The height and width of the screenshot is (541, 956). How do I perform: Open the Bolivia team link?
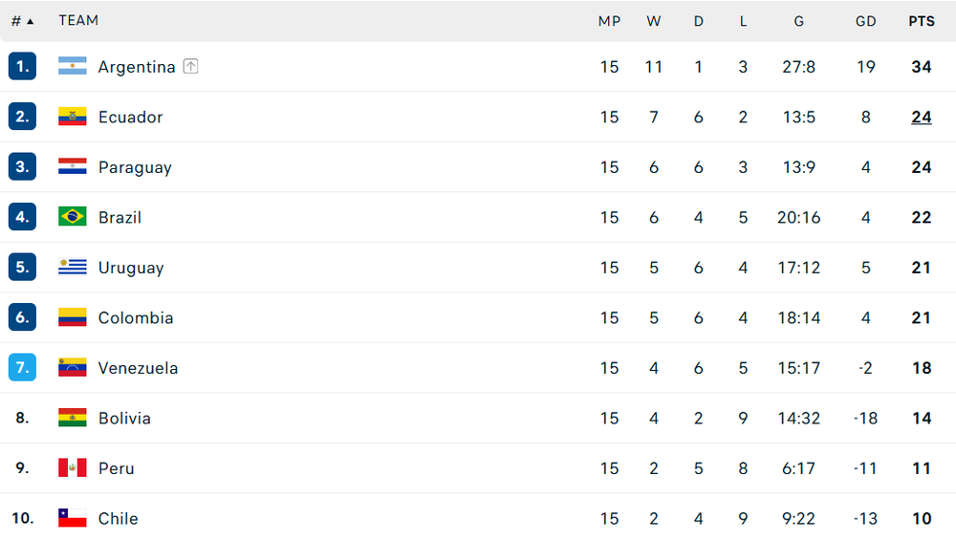click(124, 419)
